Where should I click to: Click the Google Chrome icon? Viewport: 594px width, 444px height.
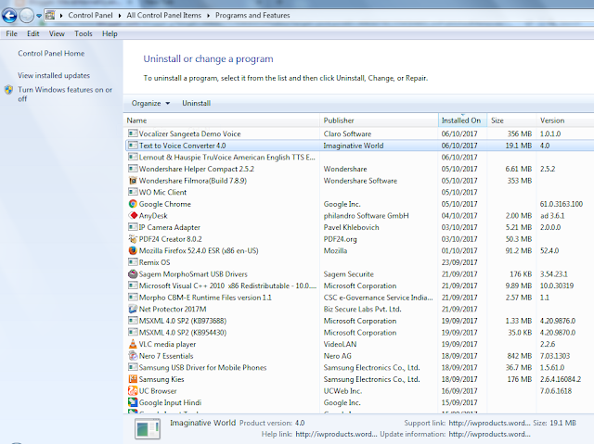133,204
